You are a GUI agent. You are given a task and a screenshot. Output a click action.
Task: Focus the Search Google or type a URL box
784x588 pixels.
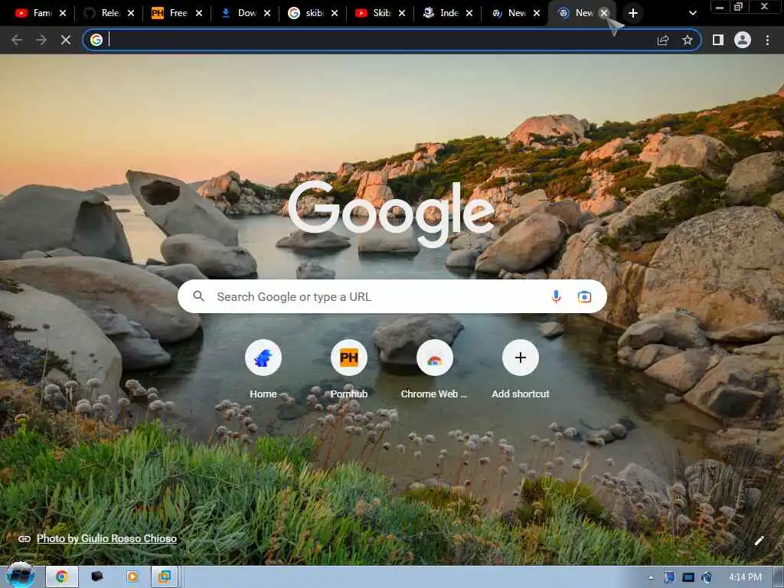pos(392,296)
